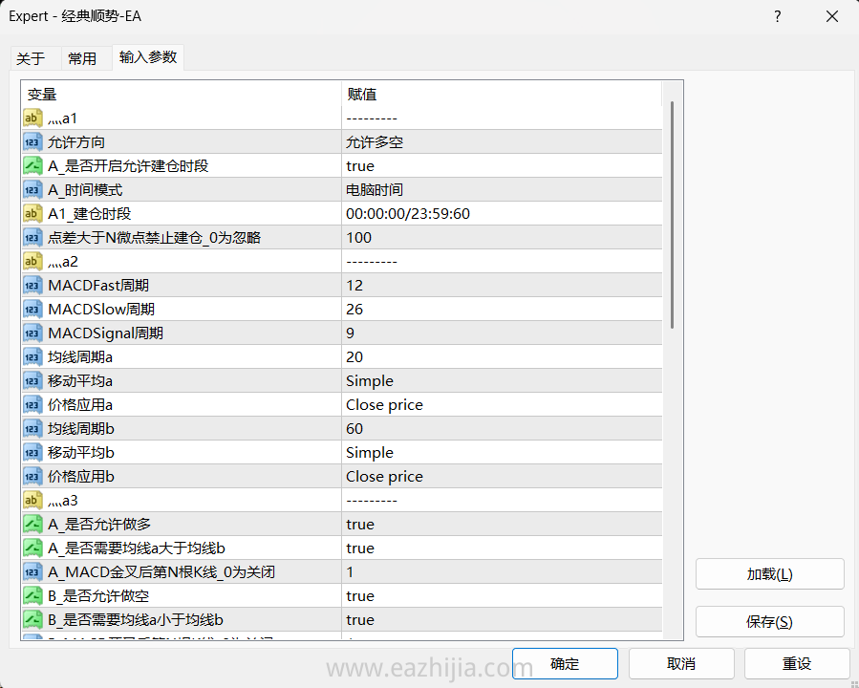Edit the MACDFast value 12

tap(502, 285)
